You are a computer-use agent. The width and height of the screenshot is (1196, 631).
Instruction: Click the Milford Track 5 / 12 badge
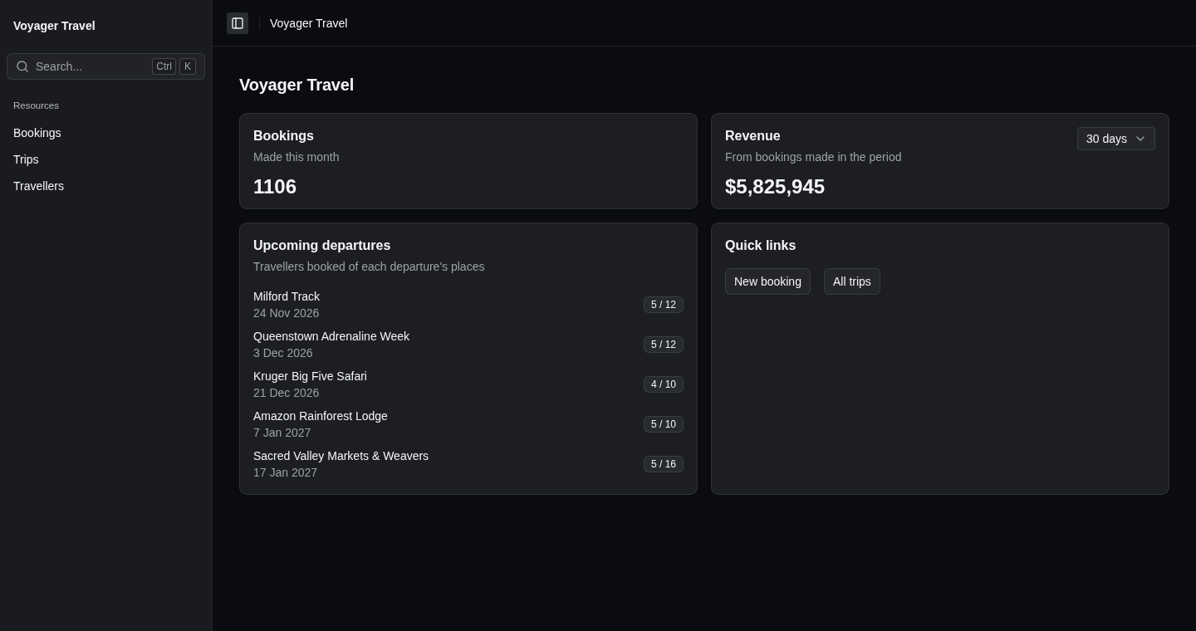pyautogui.click(x=664, y=305)
